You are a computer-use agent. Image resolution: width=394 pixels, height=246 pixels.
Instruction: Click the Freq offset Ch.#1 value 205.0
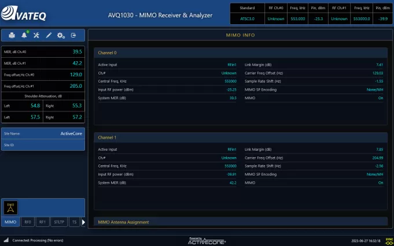76,86
